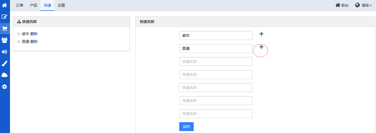Switch to the 订单 tab
The height and width of the screenshot is (133, 376).
(x=20, y=5)
